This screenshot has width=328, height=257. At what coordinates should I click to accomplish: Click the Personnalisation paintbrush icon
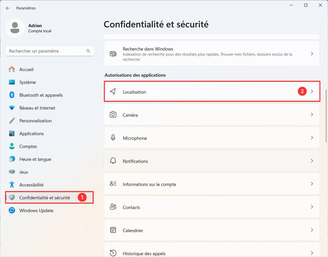12,121
